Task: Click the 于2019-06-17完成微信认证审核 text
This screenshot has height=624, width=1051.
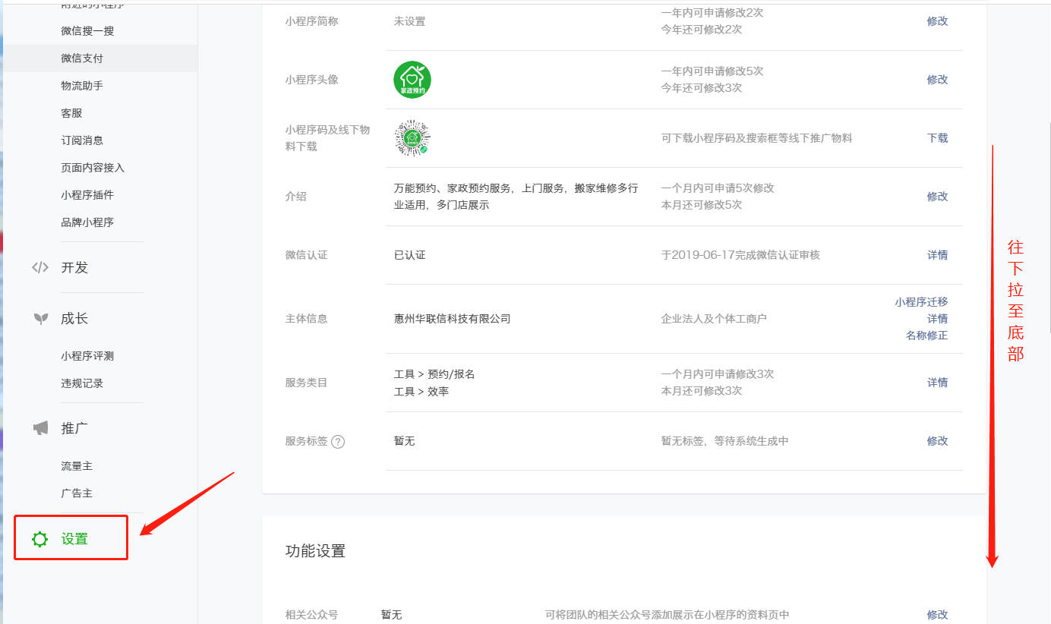Action: [x=740, y=255]
